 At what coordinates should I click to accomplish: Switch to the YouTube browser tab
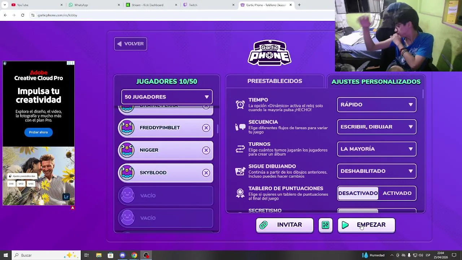pyautogui.click(x=36, y=5)
